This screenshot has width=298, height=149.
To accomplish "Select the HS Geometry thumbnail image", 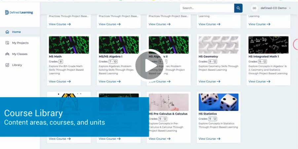I will [218, 45].
